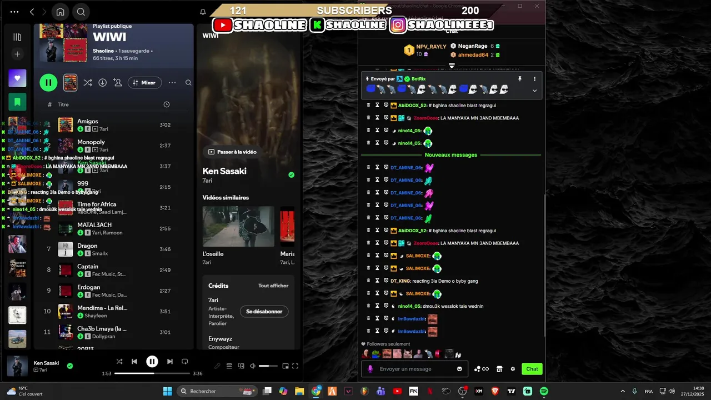Expand the pinned BotRix message chevron
This screenshot has height=400, width=711.
coord(535,91)
